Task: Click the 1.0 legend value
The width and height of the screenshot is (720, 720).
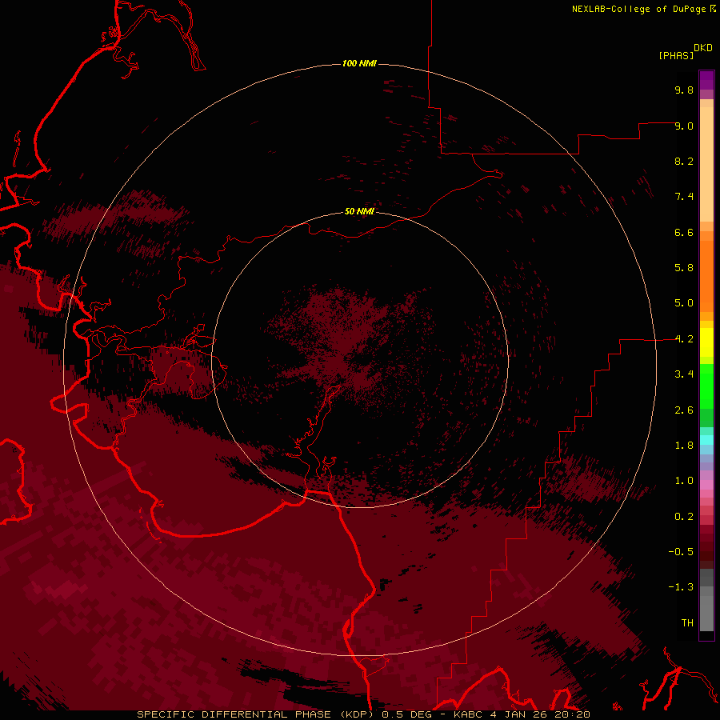Action: pyautogui.click(x=684, y=481)
